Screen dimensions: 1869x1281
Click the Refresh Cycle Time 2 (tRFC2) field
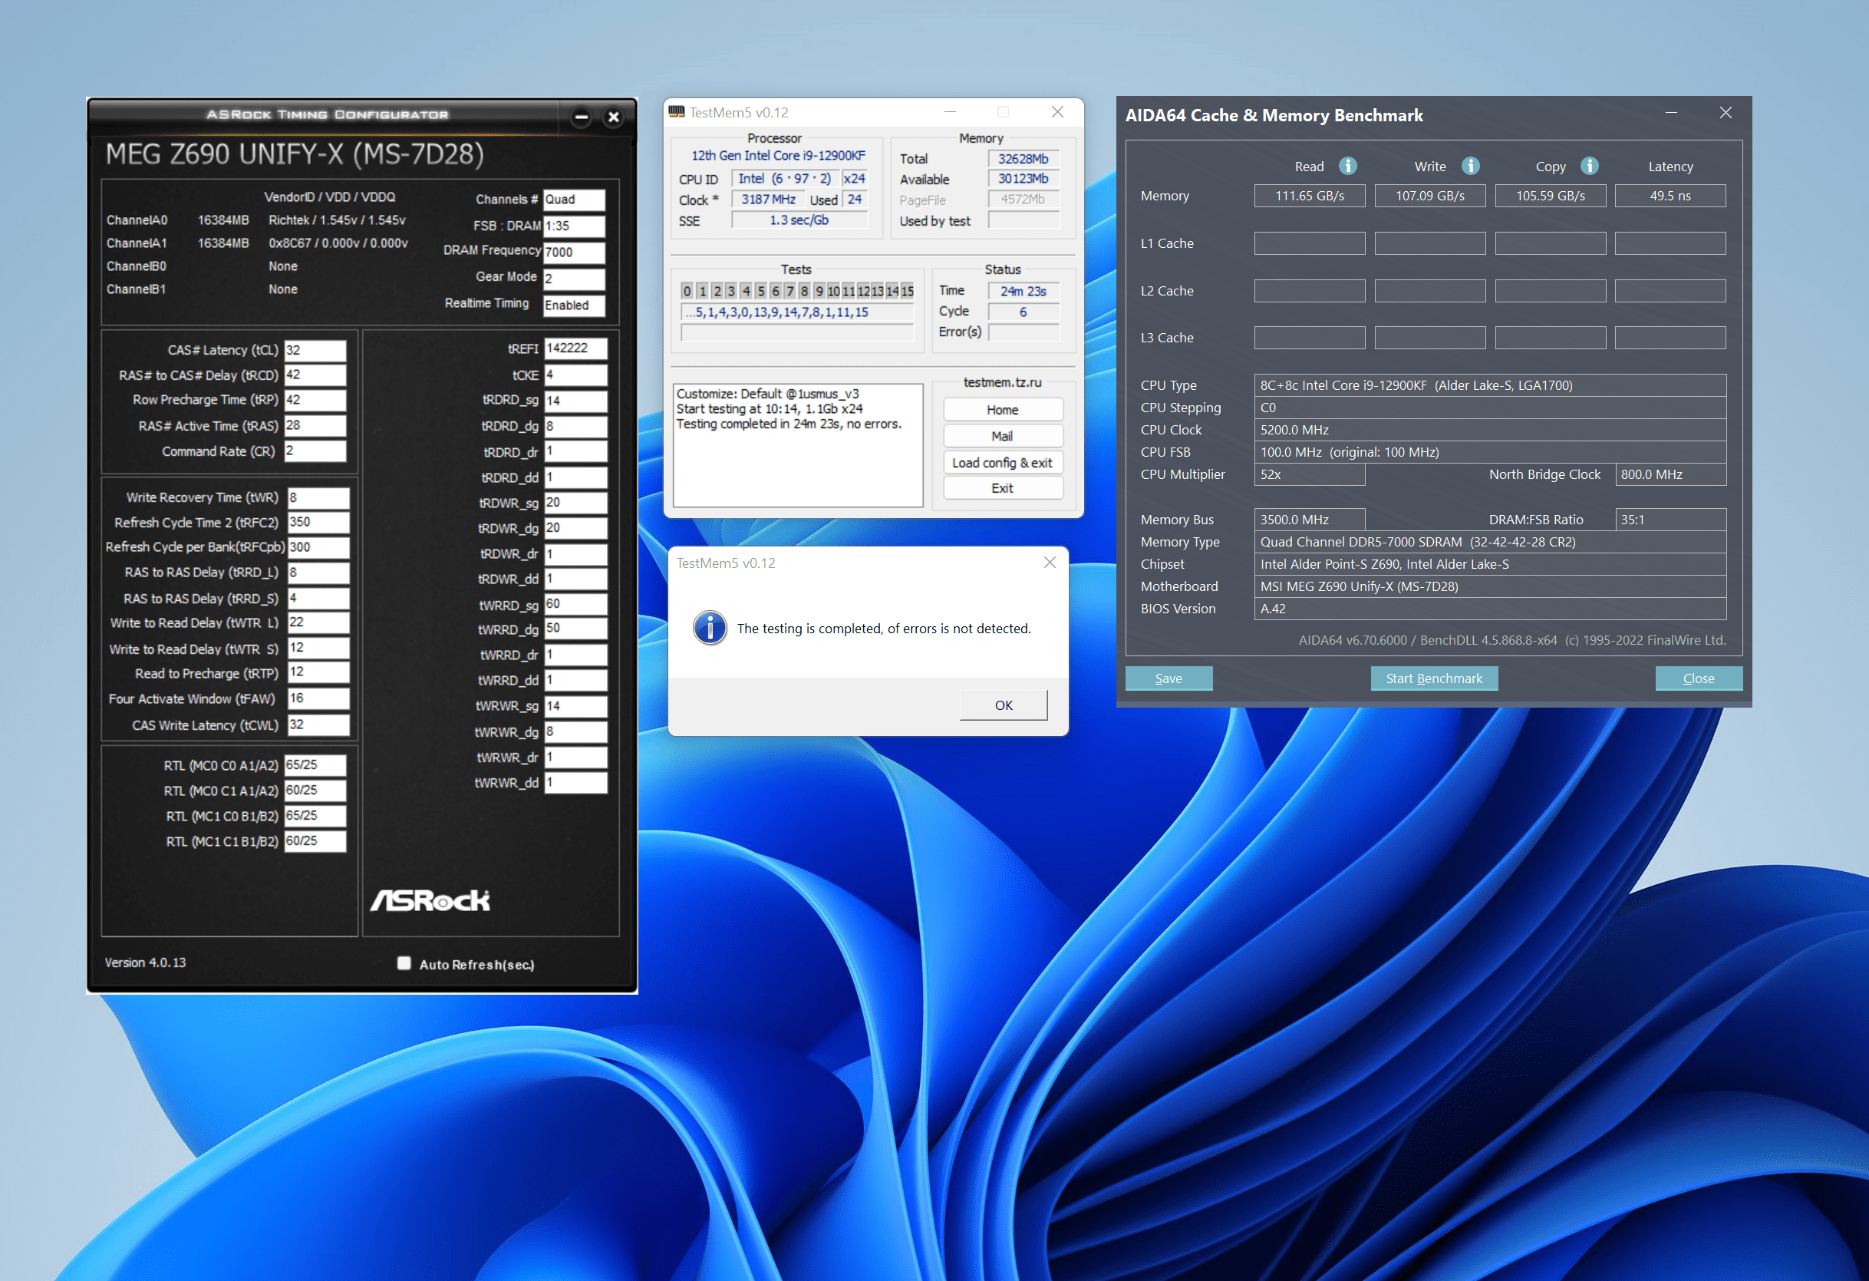pyautogui.click(x=318, y=522)
